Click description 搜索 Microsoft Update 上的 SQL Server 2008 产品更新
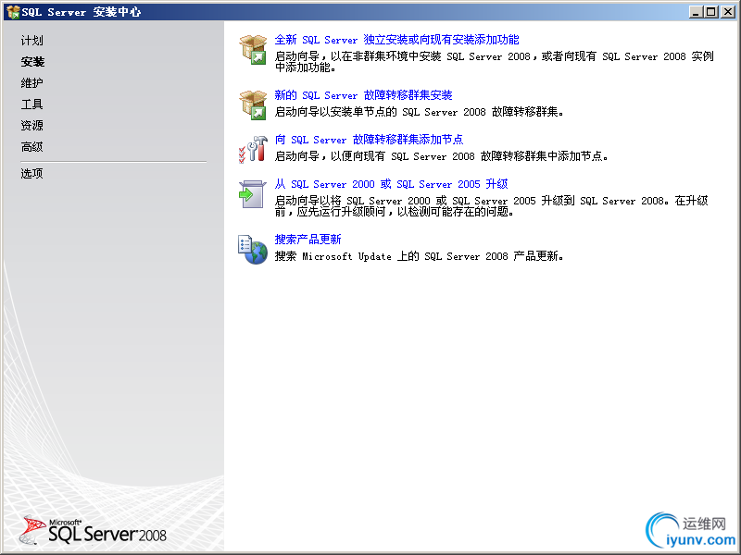Viewport: 741px width, 555px height. click(420, 256)
